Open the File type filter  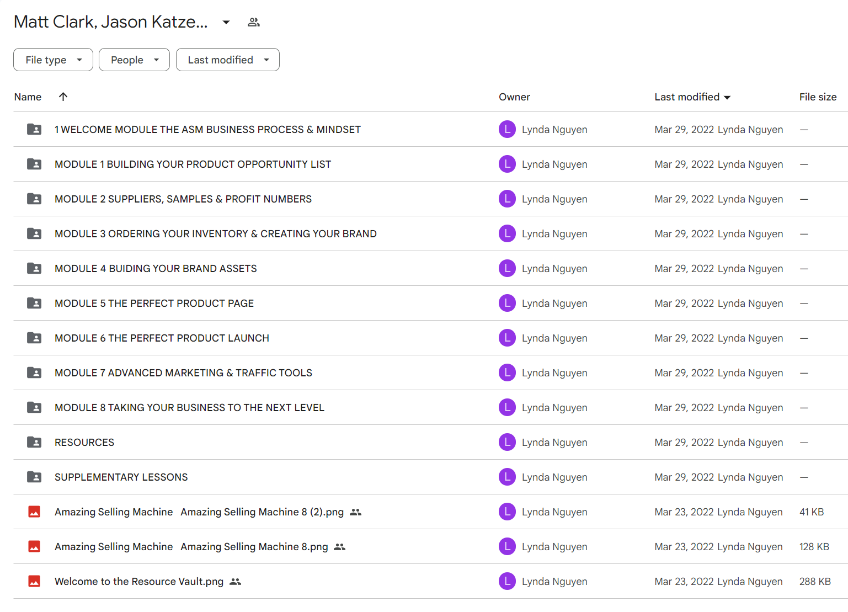[53, 60]
